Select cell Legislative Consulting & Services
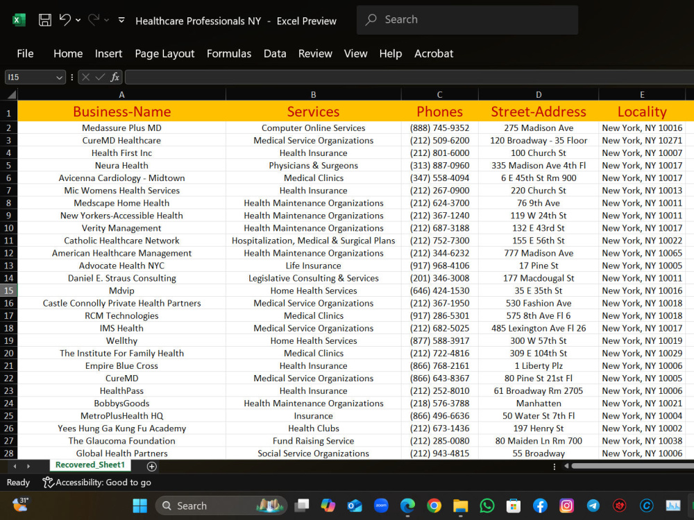The width and height of the screenshot is (694, 520). click(314, 278)
